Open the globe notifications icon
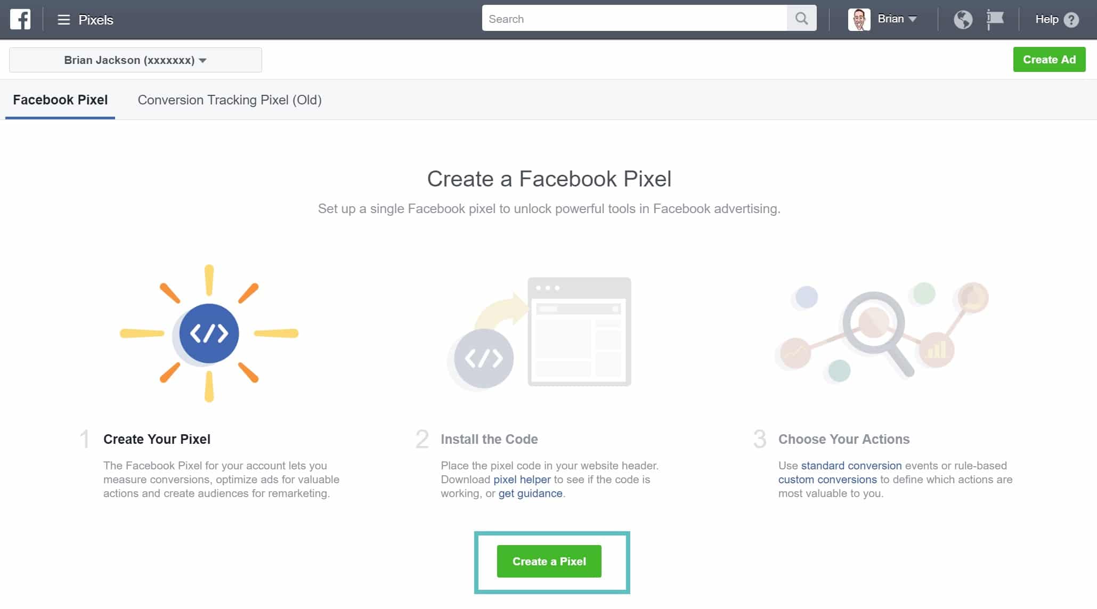 [x=963, y=18]
